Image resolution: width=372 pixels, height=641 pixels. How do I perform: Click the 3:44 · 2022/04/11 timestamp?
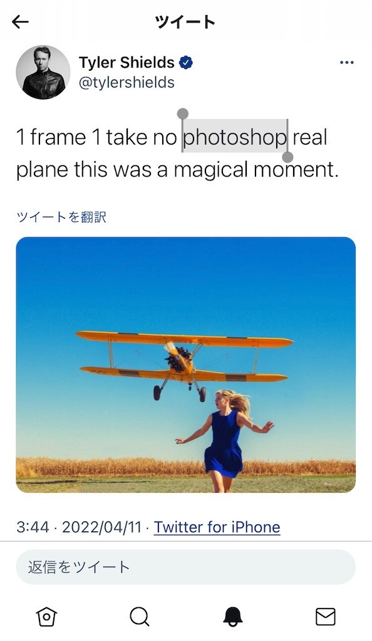79,527
